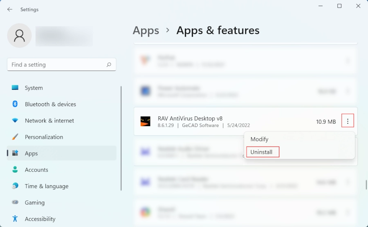Click the RAV AntiVirus app icon

pyautogui.click(x=145, y=121)
